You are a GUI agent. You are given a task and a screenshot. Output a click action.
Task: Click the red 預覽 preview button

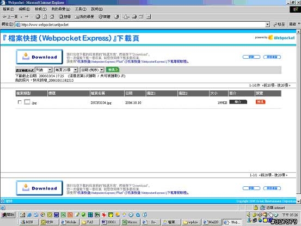(261, 102)
